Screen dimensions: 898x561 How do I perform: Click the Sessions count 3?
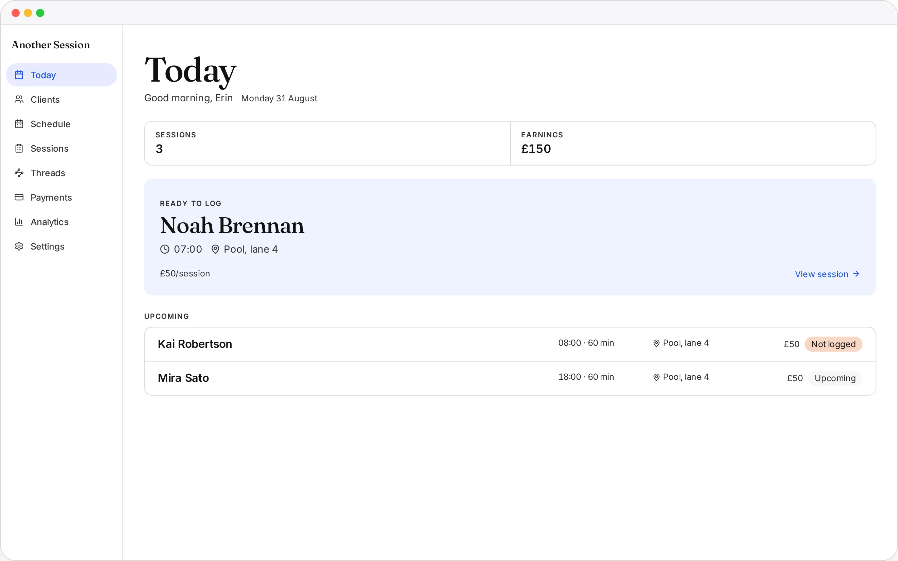(x=159, y=149)
